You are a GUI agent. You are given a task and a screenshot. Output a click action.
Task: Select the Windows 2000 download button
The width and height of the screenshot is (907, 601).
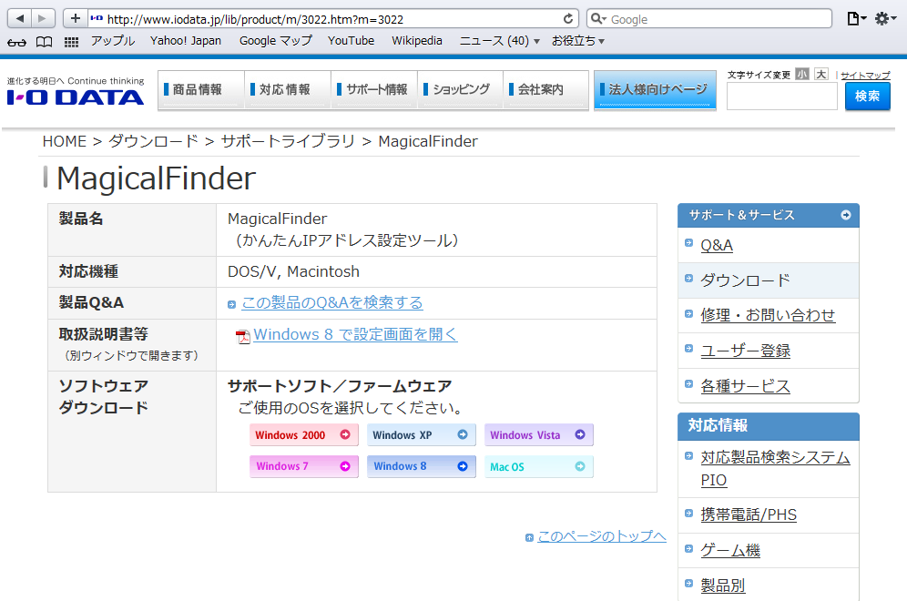(303, 435)
